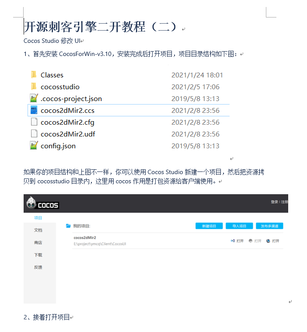Open the 文档 sidebar tab
Viewport: 307px width, 332px height.
(x=38, y=230)
